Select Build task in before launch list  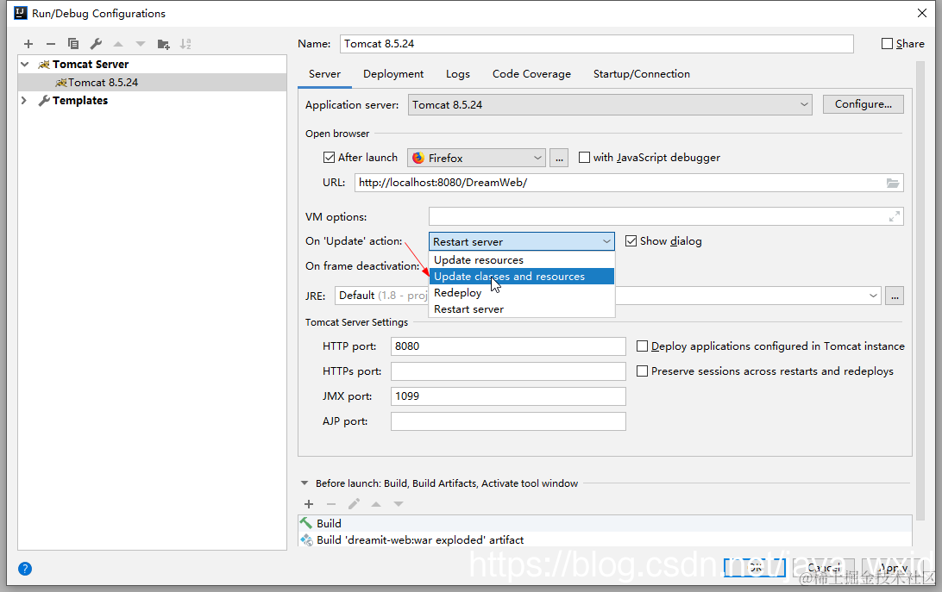point(605,524)
